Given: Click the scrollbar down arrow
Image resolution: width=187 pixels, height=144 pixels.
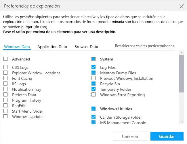Looking at the screenshot, I should pos(181,122).
